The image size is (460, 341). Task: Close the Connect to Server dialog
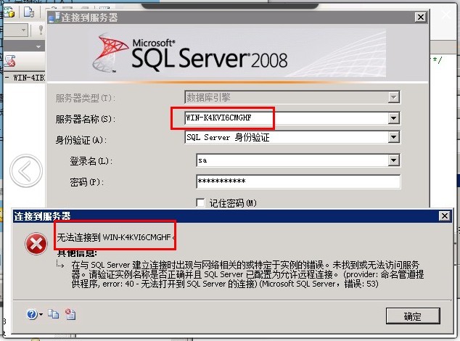[x=420, y=17]
